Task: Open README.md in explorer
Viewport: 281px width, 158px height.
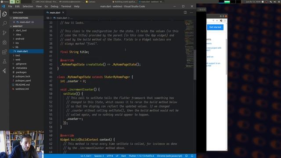Action: point(26,85)
